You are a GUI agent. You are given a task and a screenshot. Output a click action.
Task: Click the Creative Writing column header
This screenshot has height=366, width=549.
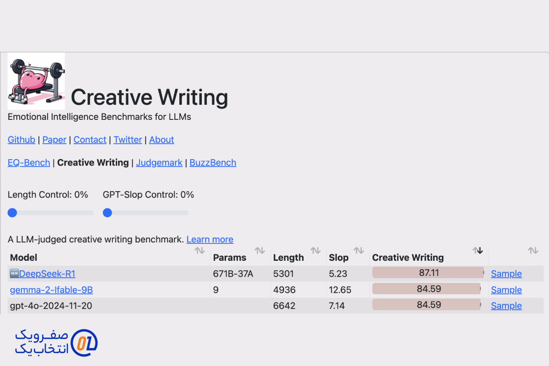coord(408,258)
